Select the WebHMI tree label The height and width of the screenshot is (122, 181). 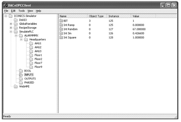[24, 87]
